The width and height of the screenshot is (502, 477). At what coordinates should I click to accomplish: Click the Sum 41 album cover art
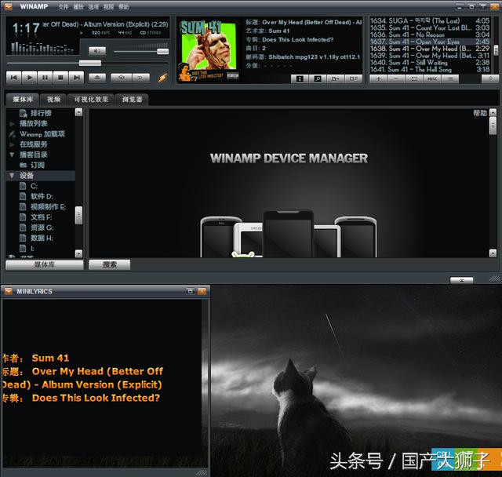tap(209, 50)
